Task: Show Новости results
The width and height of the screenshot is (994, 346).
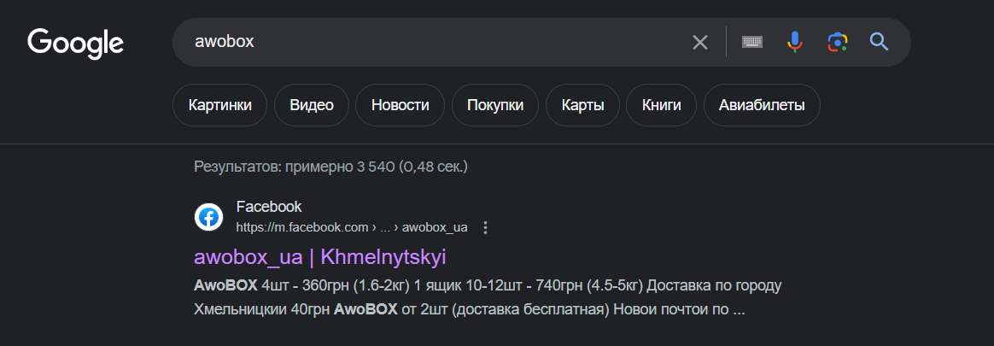Action: click(400, 105)
